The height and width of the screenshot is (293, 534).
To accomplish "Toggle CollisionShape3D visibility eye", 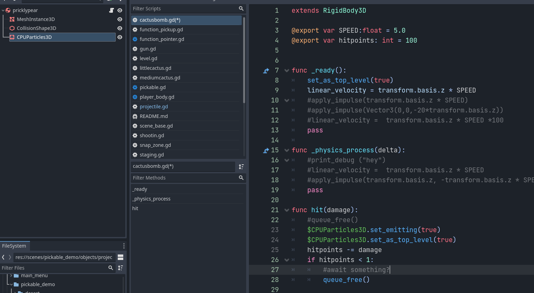I will tap(120, 28).
